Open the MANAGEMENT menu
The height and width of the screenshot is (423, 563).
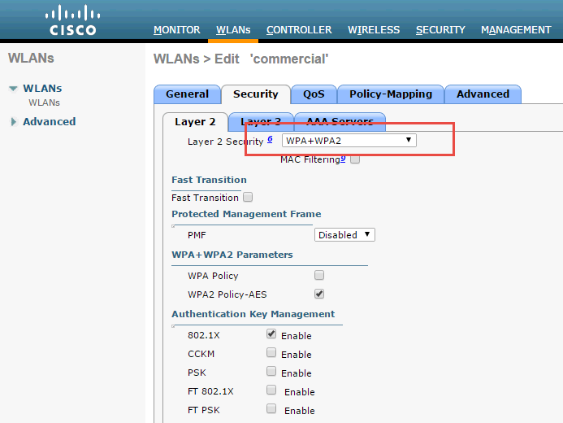point(516,30)
